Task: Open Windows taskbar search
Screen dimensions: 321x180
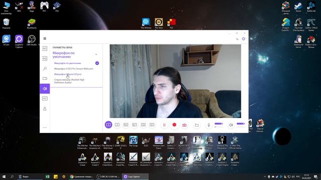Action: click(x=12, y=176)
